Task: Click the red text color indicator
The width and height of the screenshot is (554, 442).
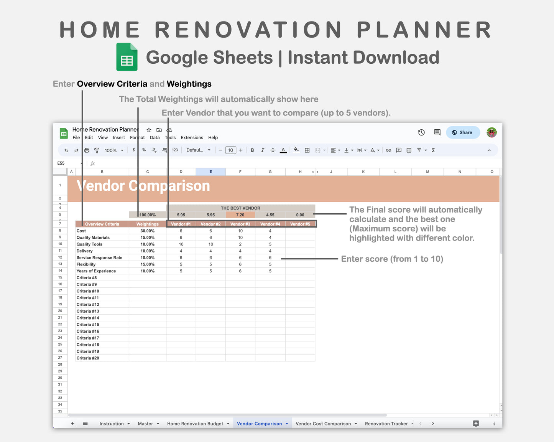Action: pyautogui.click(x=283, y=150)
